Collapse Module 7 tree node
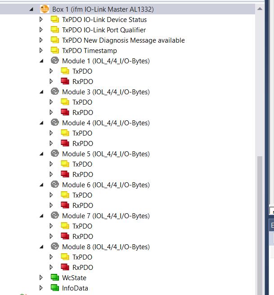The width and height of the screenshot is (274, 295). [41, 216]
